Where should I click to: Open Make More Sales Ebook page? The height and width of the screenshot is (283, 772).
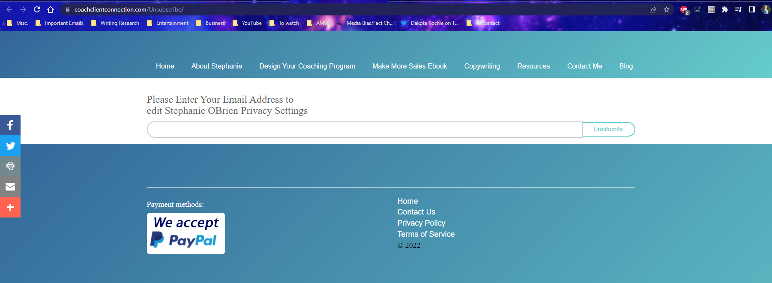pyautogui.click(x=410, y=66)
